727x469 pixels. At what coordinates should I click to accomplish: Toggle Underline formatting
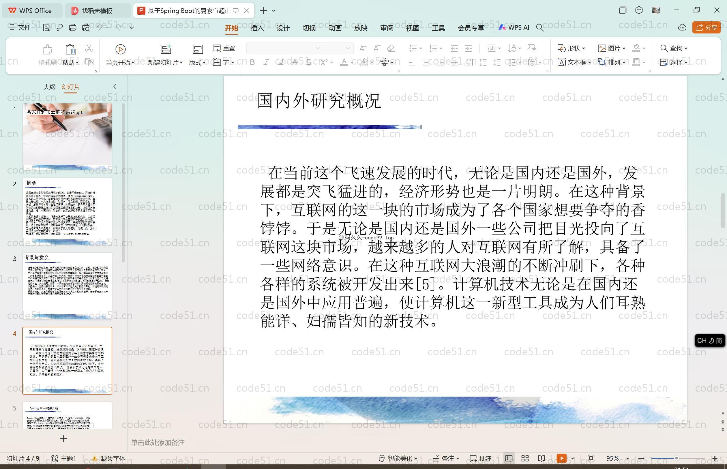coord(280,62)
